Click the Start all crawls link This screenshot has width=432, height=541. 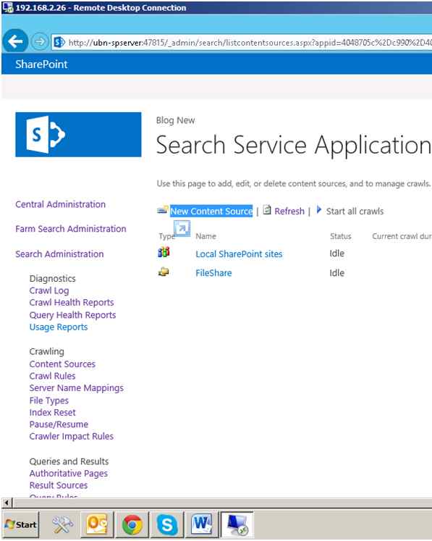pyautogui.click(x=355, y=211)
